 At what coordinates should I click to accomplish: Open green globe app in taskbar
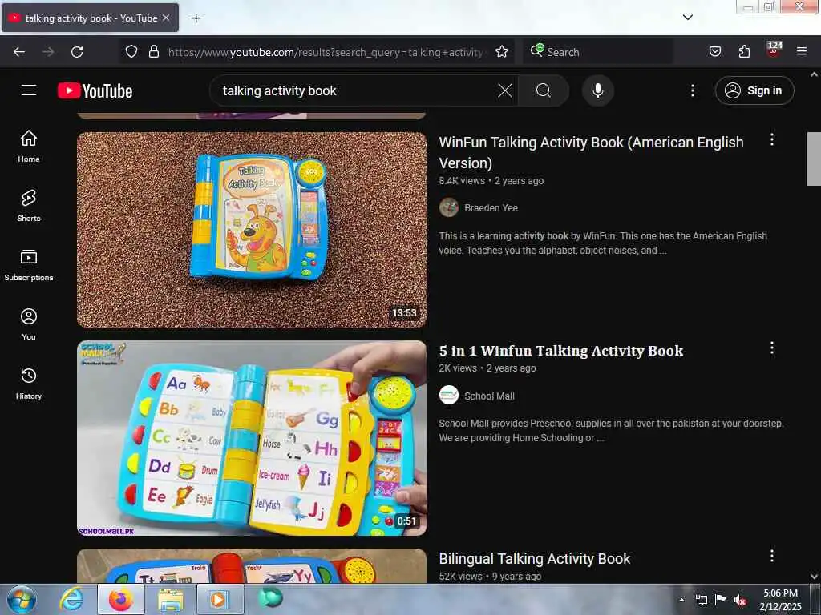(x=270, y=597)
